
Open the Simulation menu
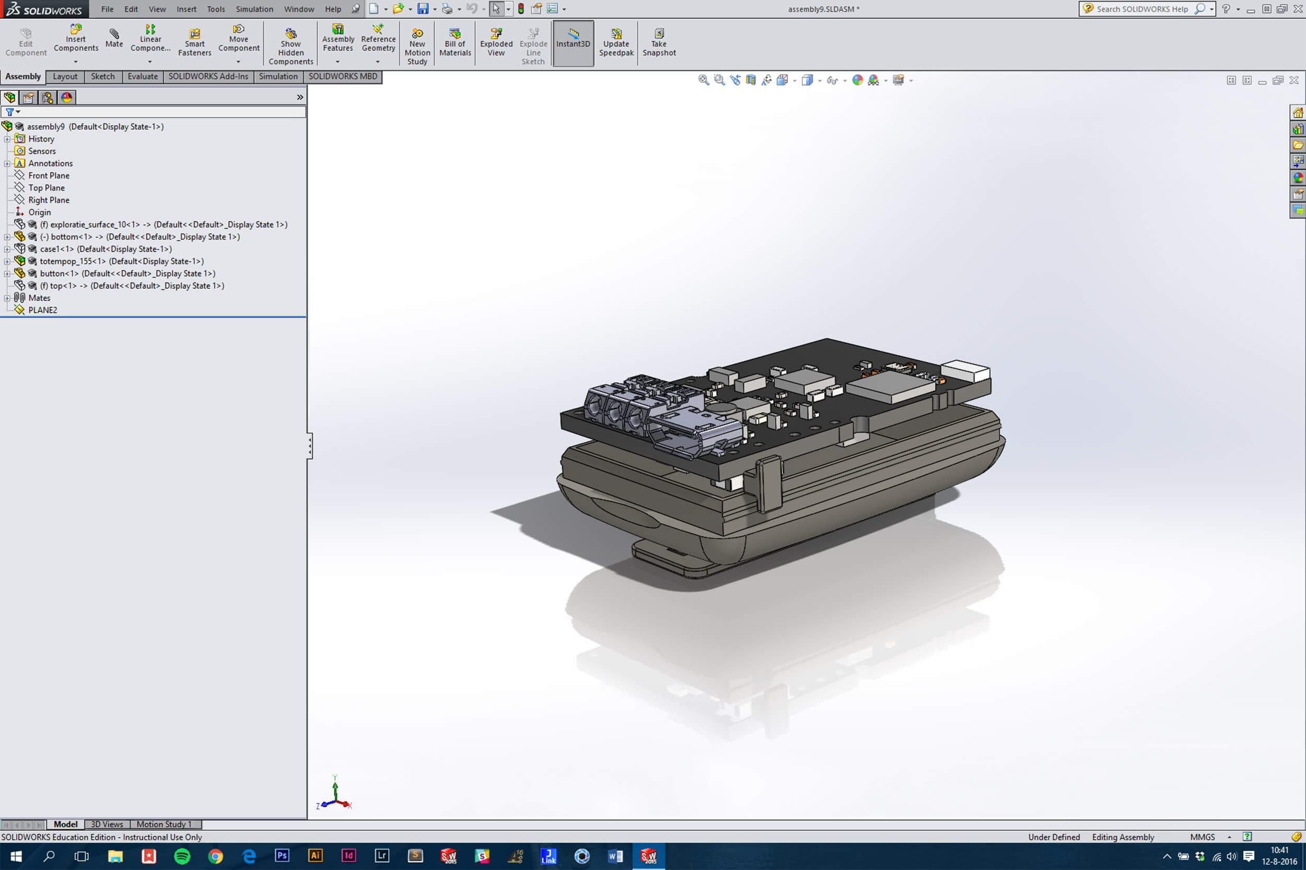[x=254, y=9]
